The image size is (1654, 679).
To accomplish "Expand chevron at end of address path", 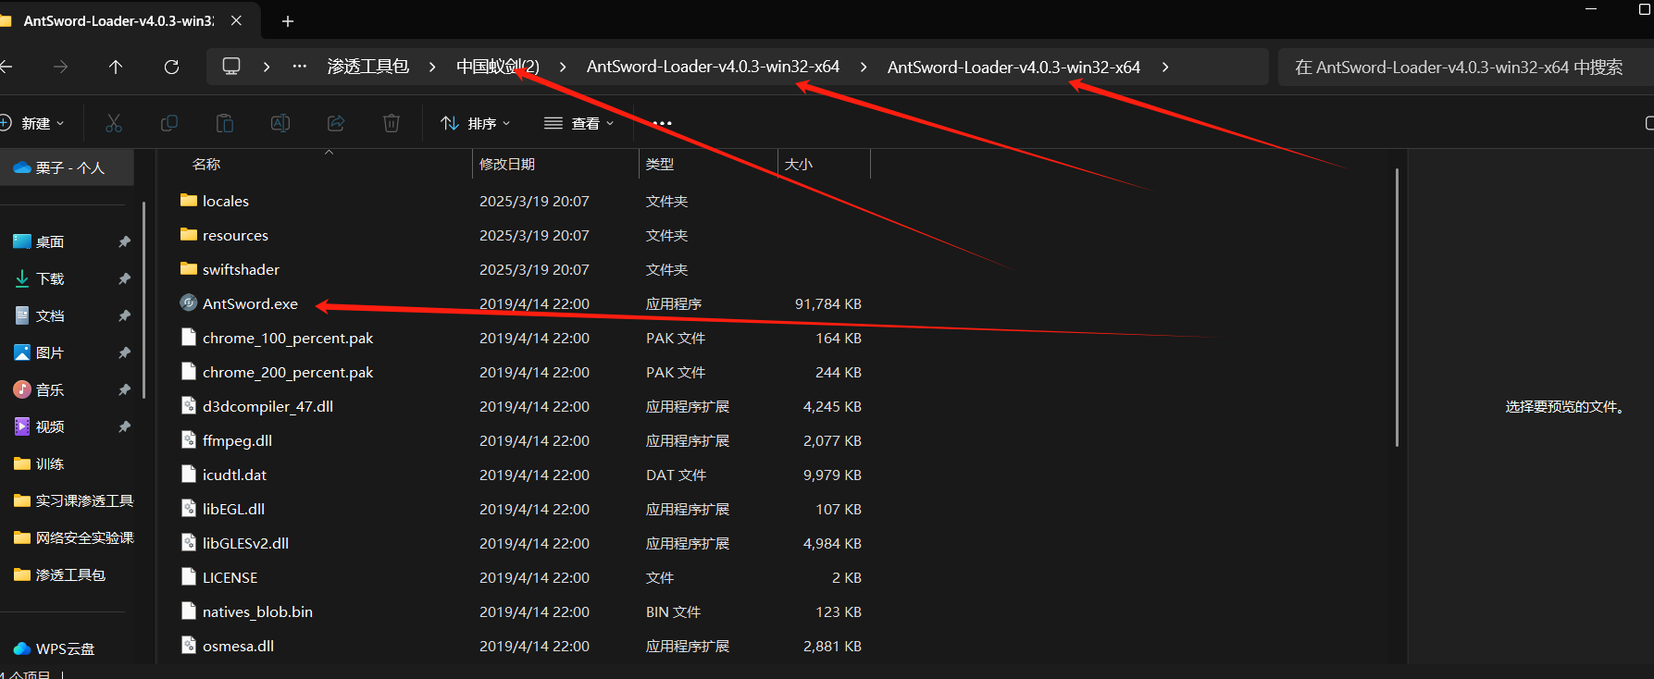I will pyautogui.click(x=1165, y=67).
